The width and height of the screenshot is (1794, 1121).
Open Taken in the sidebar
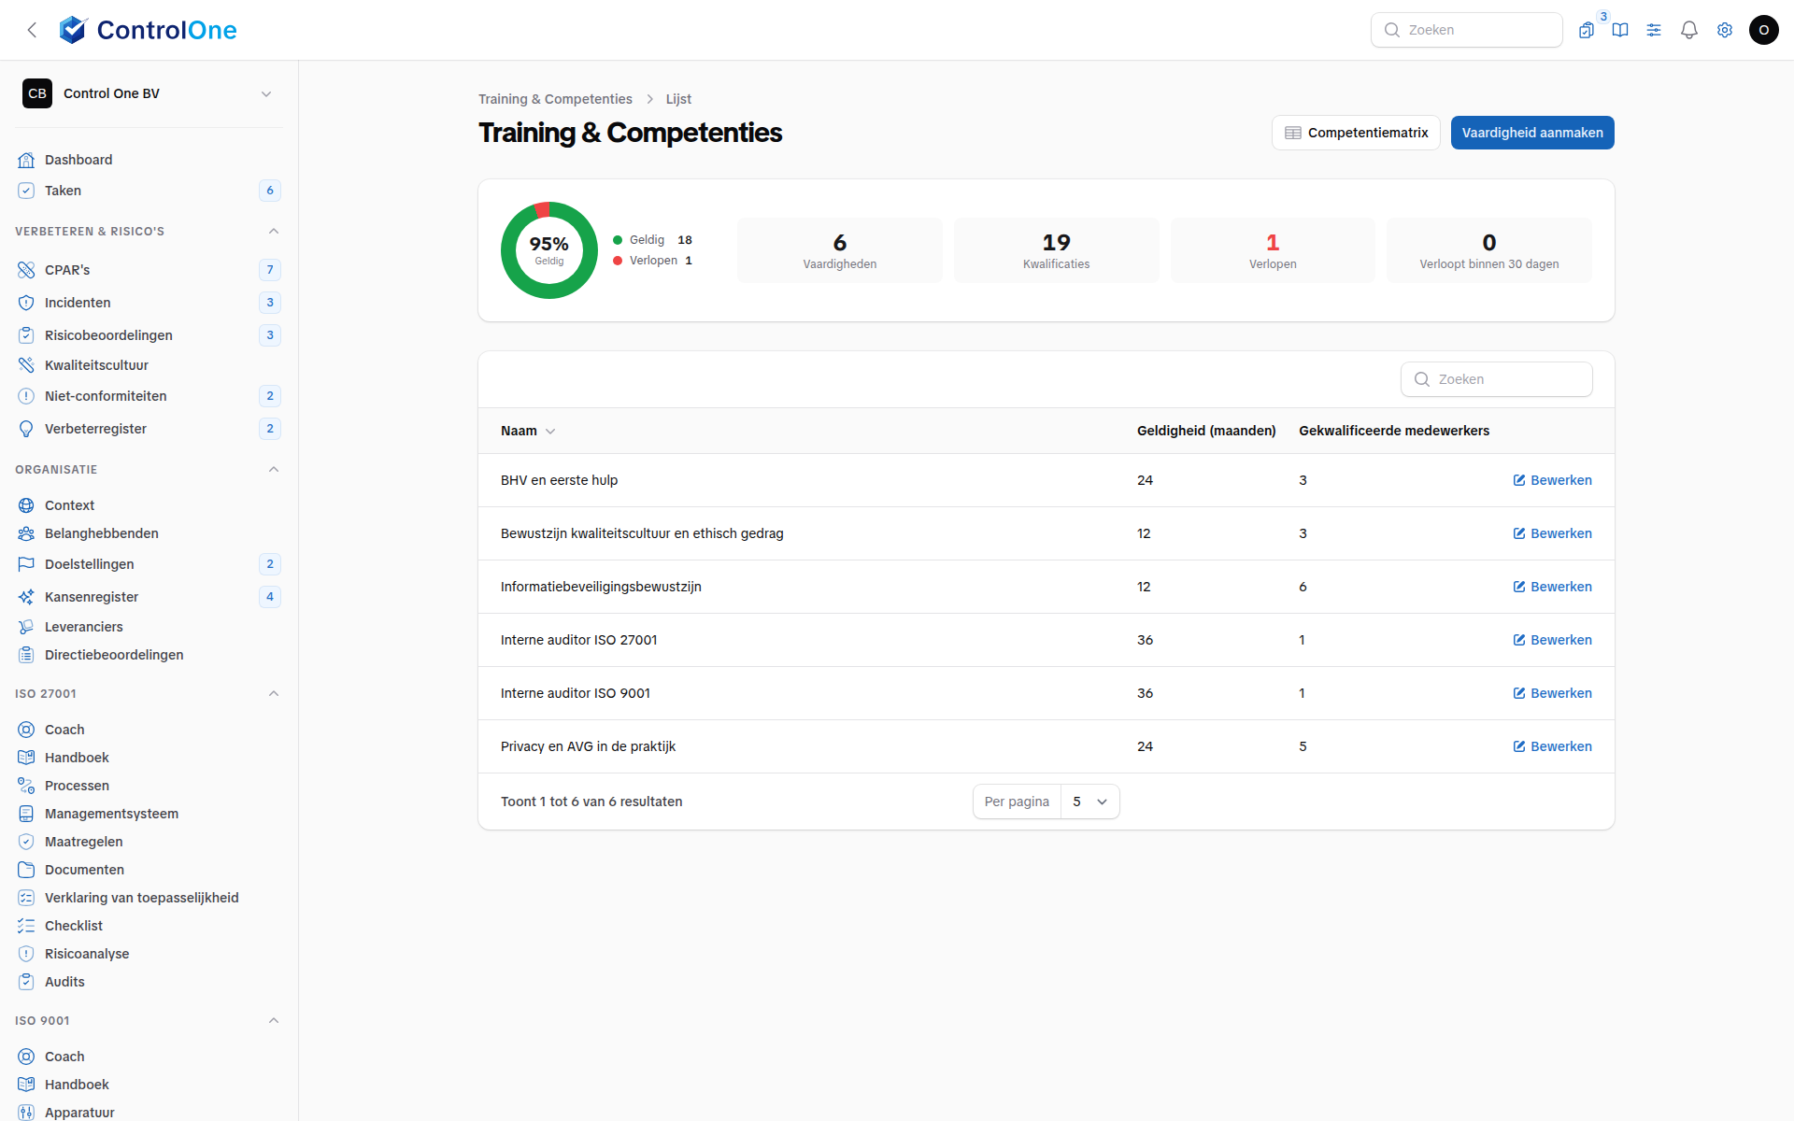(x=149, y=191)
